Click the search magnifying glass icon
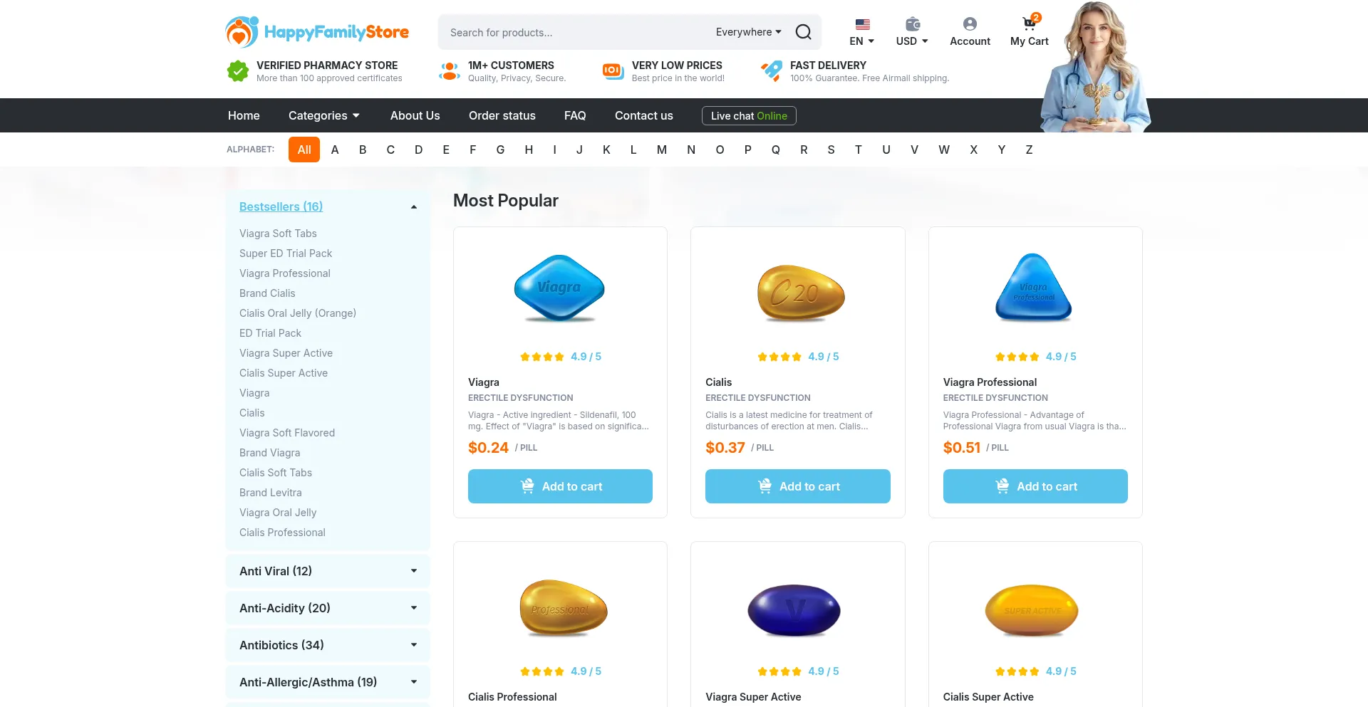Screen dimensions: 1368x707 [803, 32]
